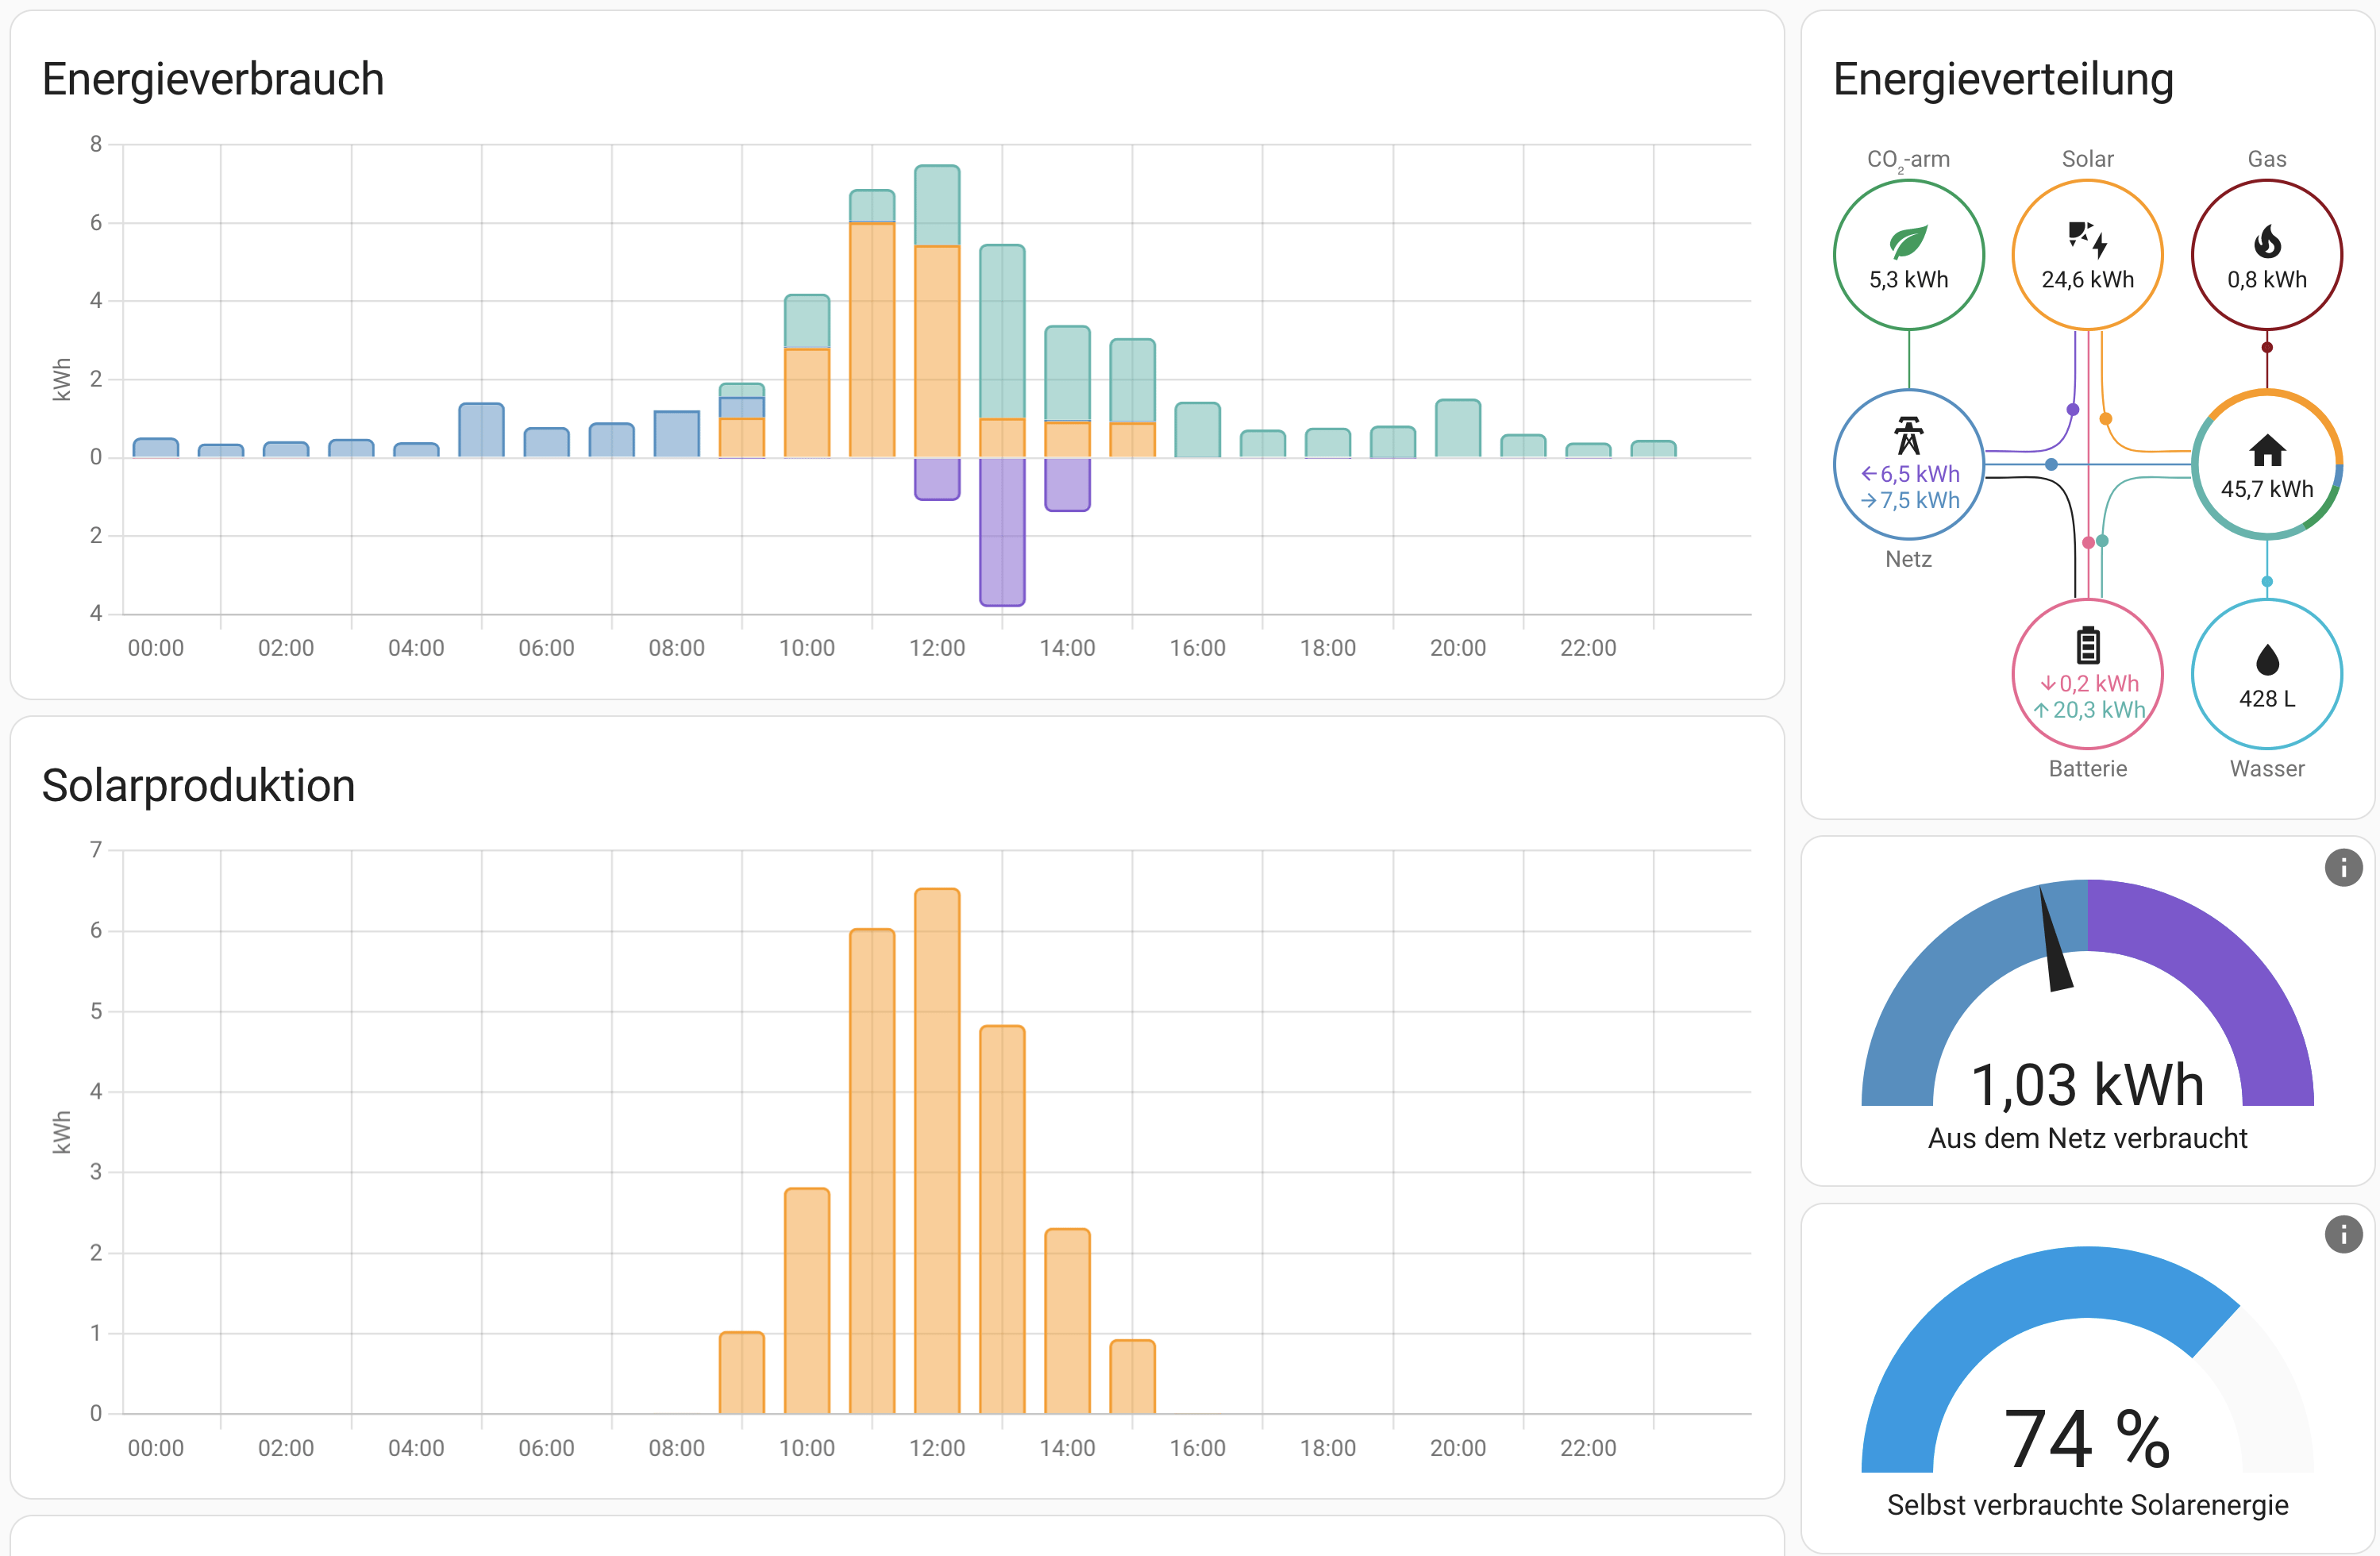Open info on Aus dem Netz gauge
The width and height of the screenshot is (2380, 1556).
click(2343, 867)
